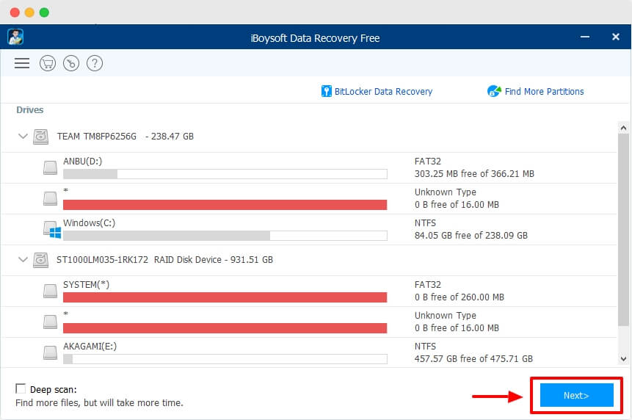The width and height of the screenshot is (632, 420).
Task: Click the Find More Partitions icon
Action: coord(494,91)
